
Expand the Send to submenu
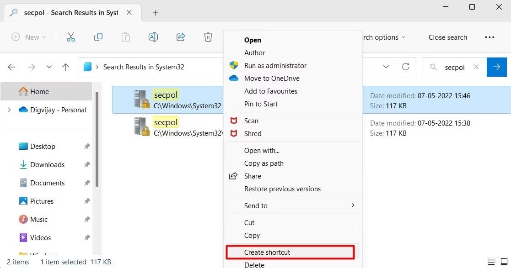pos(353,206)
